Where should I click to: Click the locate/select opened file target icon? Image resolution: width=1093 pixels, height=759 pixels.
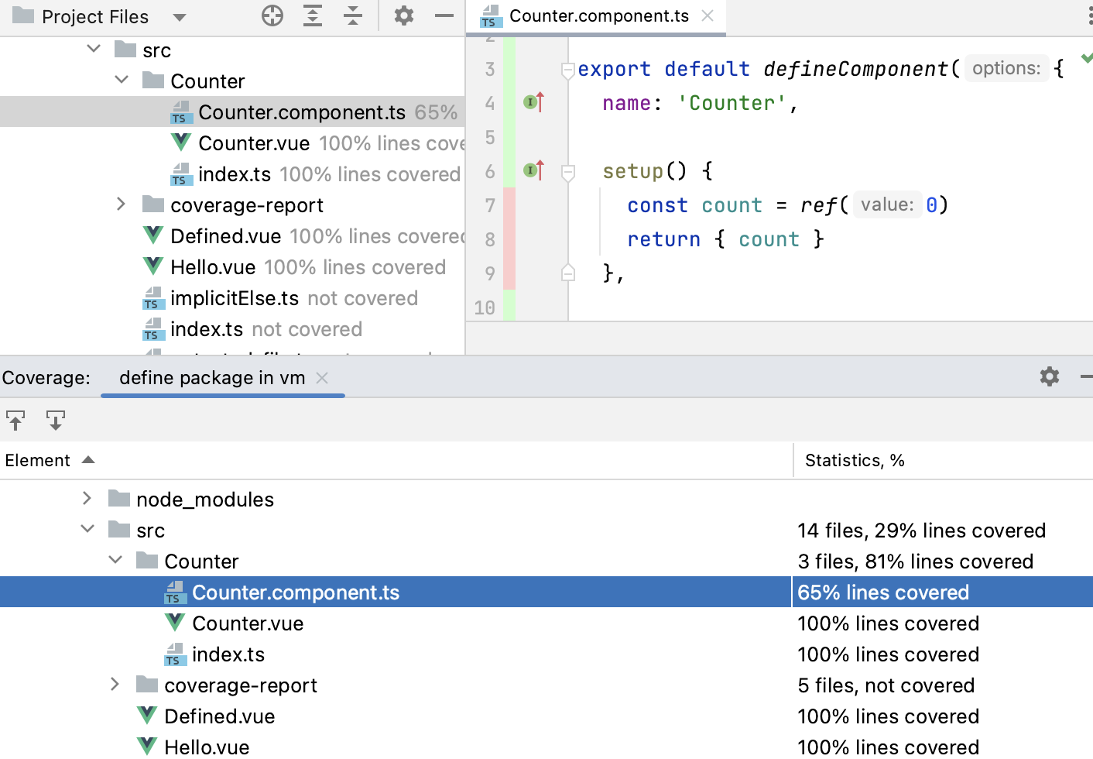pos(272,15)
